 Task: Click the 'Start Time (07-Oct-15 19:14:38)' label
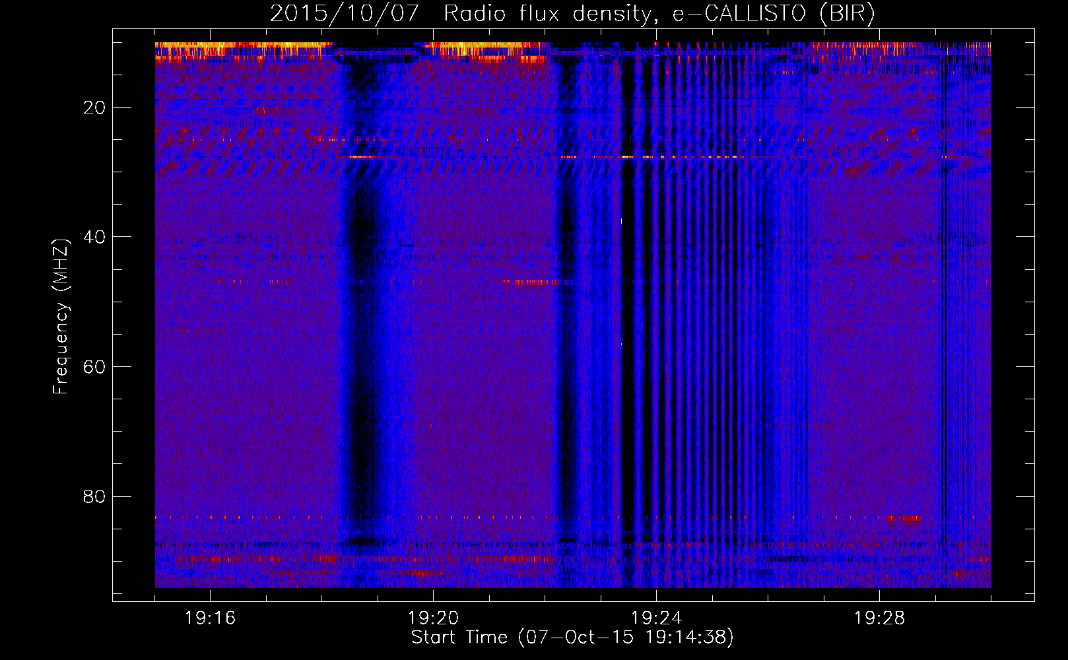click(x=572, y=638)
